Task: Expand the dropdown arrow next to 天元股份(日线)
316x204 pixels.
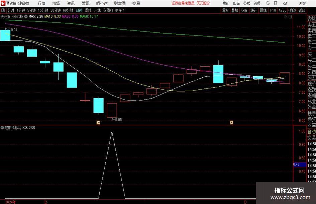Action: [26, 16]
